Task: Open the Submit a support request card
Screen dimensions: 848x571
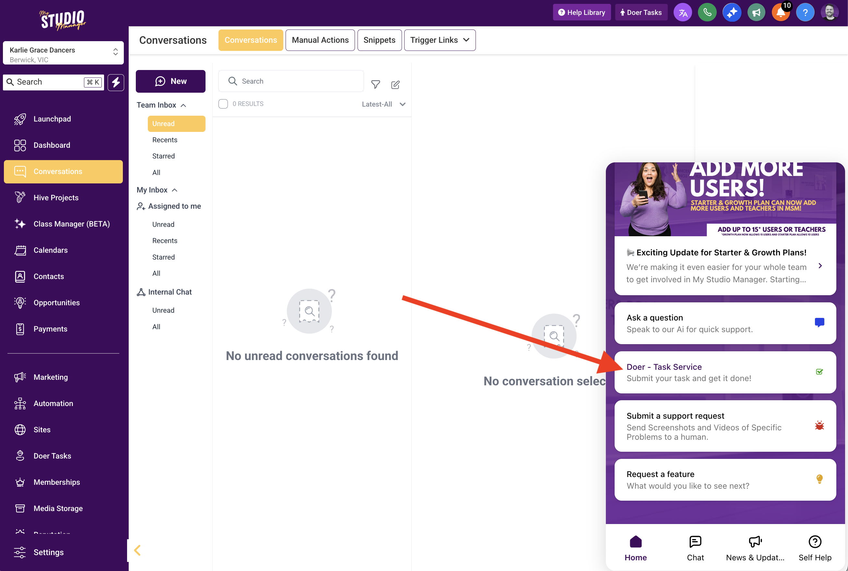Action: (725, 426)
